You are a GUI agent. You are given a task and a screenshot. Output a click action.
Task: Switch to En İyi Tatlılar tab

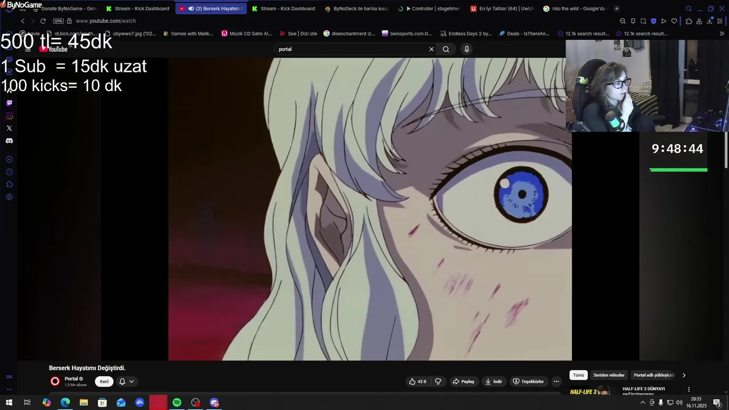click(502, 9)
